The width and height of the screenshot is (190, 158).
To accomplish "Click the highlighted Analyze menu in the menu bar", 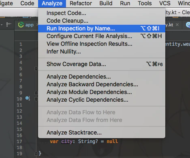I will tap(52, 4).
